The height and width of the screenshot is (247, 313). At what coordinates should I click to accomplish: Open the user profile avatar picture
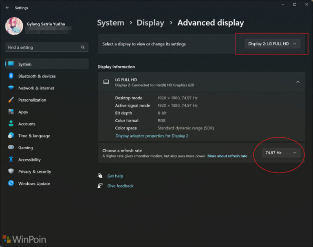pos(14,26)
